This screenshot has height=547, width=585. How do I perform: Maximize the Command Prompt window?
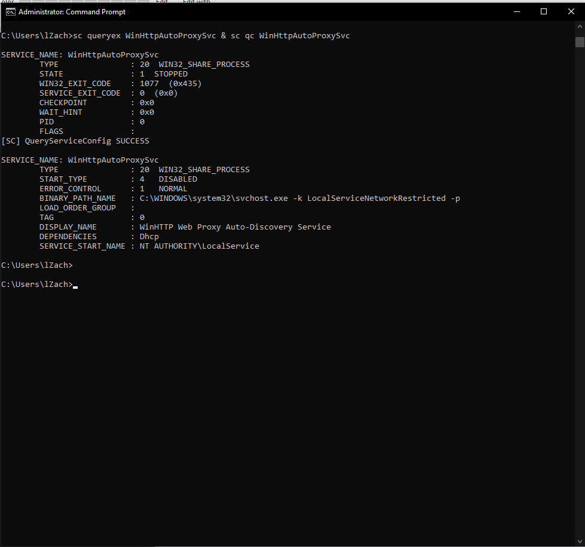click(544, 12)
